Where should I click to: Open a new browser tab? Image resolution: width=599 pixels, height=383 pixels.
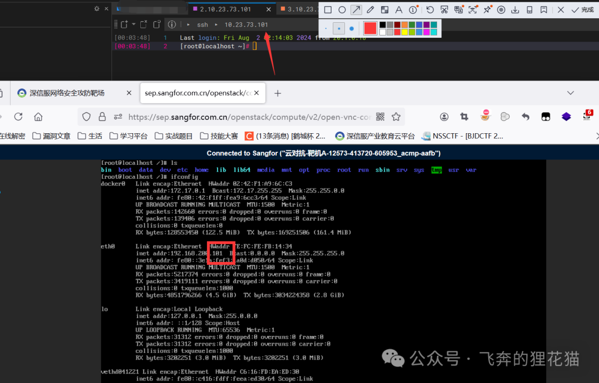tap(278, 93)
